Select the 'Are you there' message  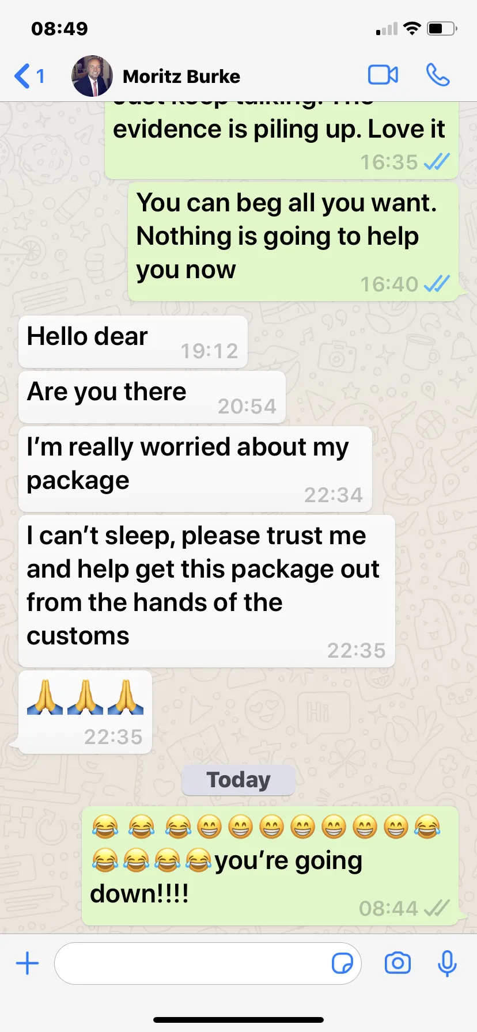click(152, 397)
